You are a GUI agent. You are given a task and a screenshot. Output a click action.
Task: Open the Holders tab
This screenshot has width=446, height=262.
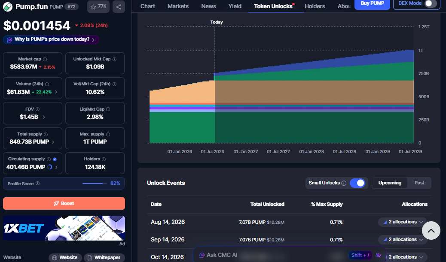coord(315,6)
